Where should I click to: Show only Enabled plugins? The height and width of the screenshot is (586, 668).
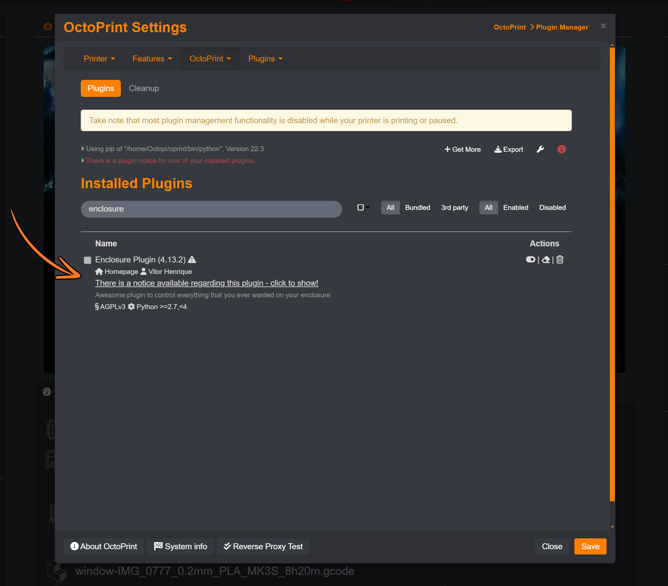[x=516, y=208]
